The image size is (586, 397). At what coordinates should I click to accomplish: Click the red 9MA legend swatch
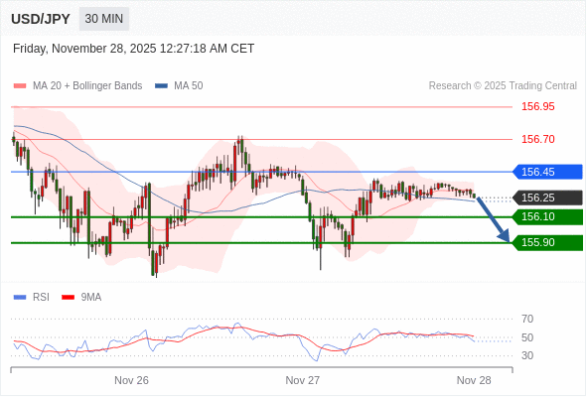point(68,298)
